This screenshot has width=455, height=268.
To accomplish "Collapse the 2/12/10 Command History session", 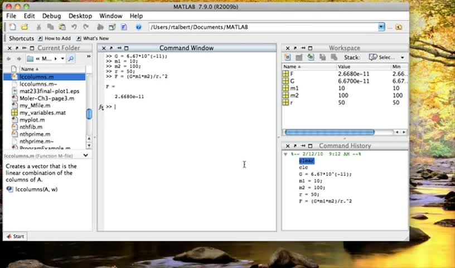I will coord(285,154).
